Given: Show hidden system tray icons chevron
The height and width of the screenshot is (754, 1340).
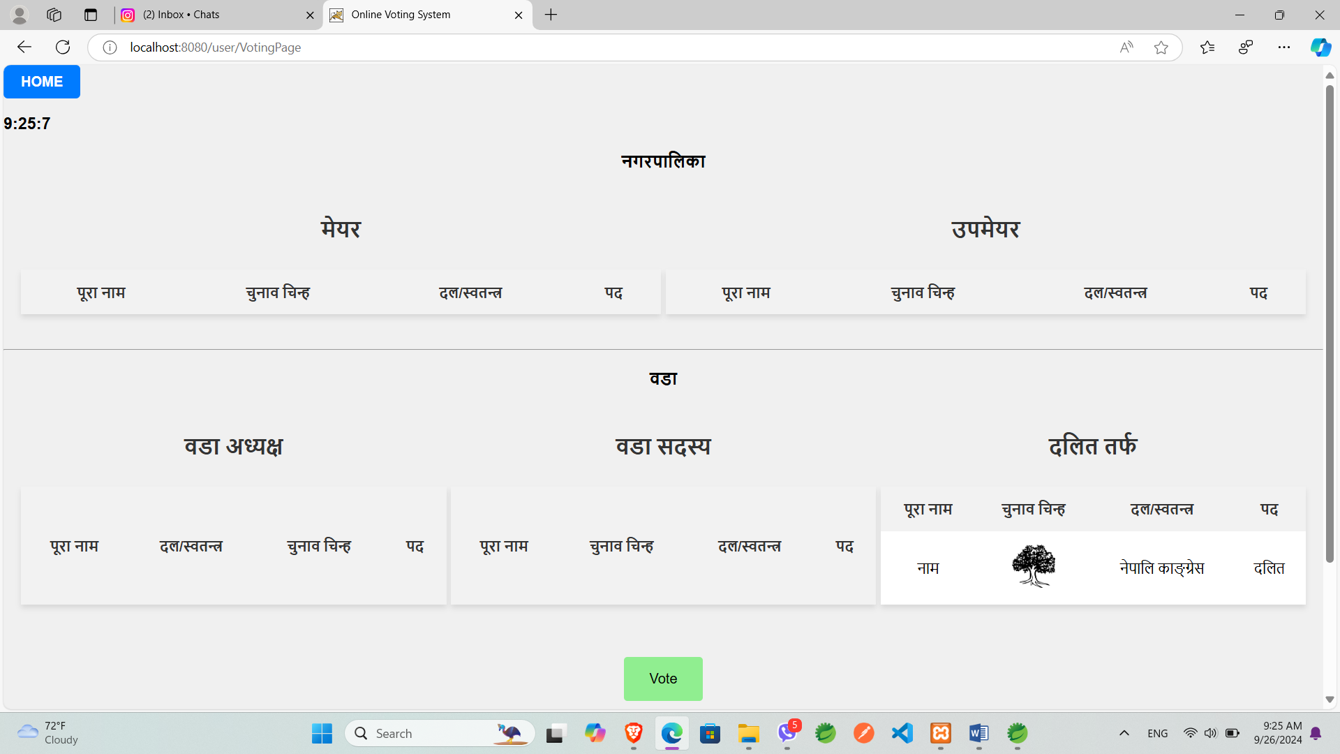Looking at the screenshot, I should pyautogui.click(x=1124, y=733).
